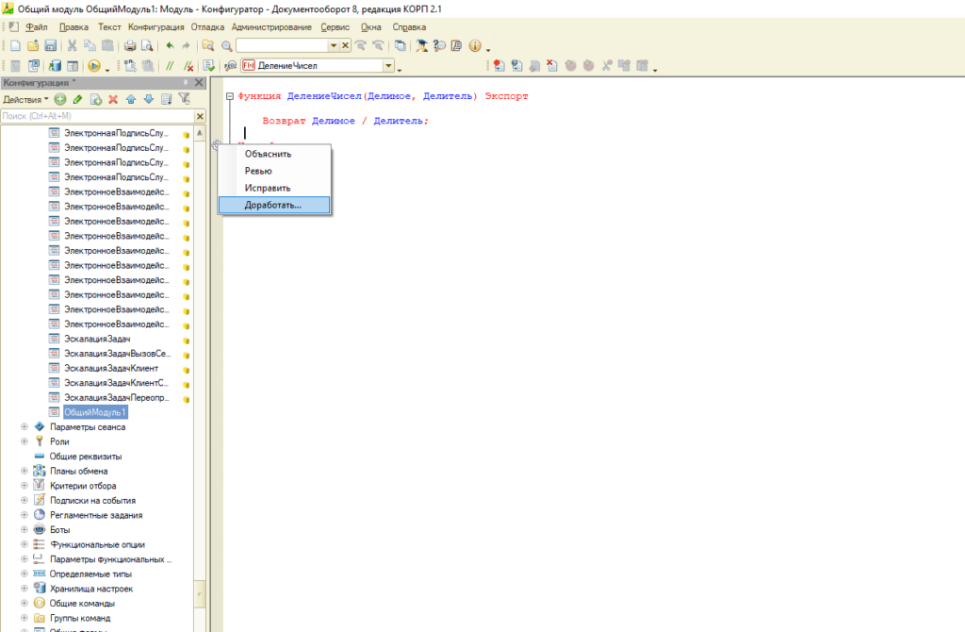The height and width of the screenshot is (632, 965).
Task: Click the red delete X icon
Action: coord(113,99)
